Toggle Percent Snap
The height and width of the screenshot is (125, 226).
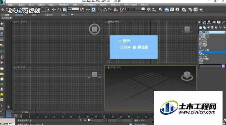point(110,10)
